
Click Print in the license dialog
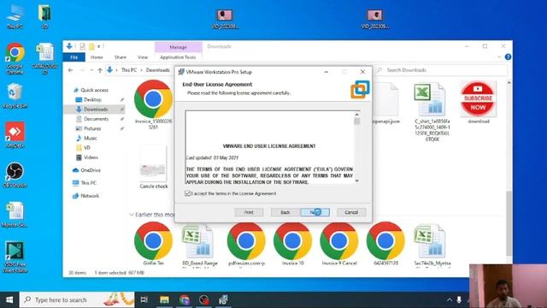(x=249, y=212)
